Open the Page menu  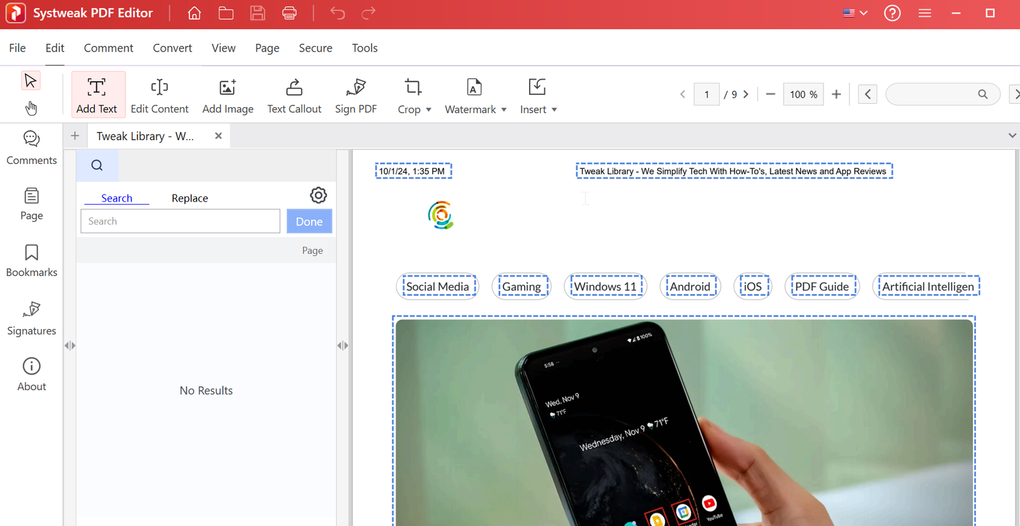click(267, 48)
